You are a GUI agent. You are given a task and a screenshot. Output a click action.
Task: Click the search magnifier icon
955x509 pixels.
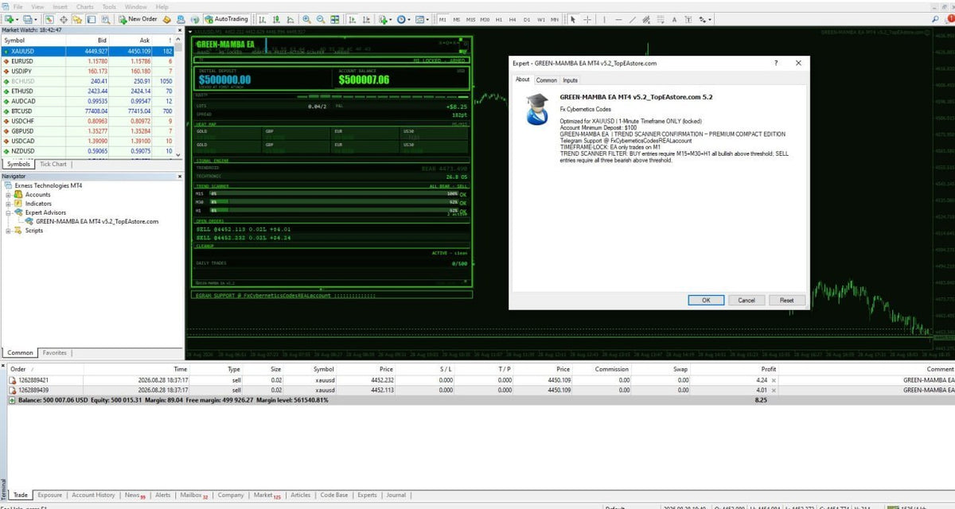click(x=935, y=18)
